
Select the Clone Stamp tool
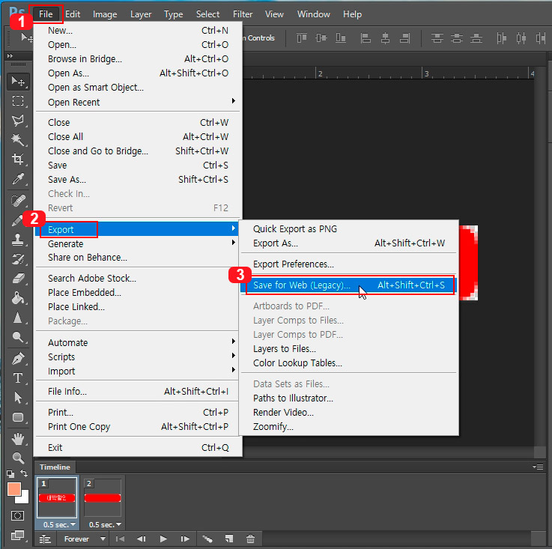[18, 240]
